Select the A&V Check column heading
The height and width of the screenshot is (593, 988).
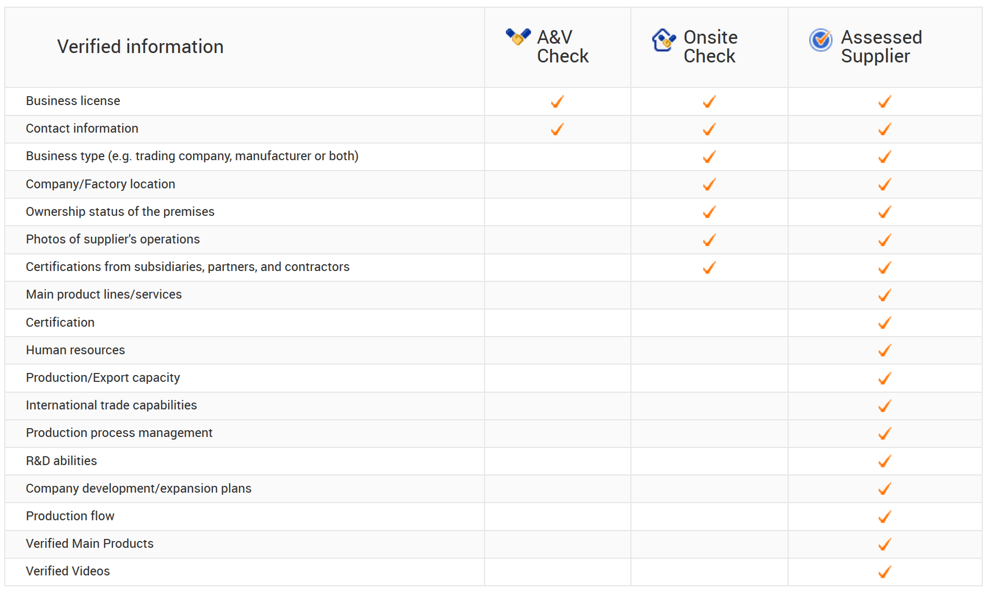pos(562,47)
